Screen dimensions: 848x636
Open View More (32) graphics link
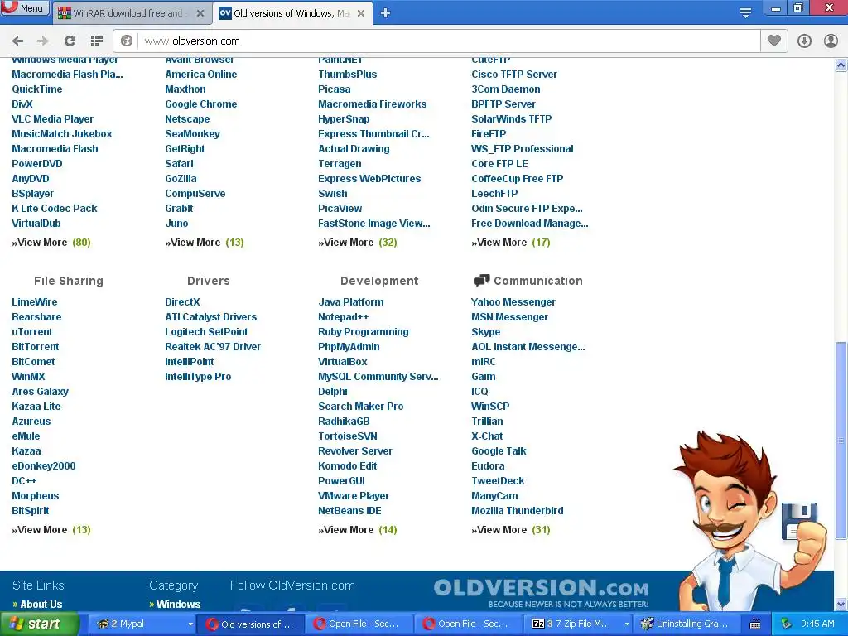tap(358, 243)
